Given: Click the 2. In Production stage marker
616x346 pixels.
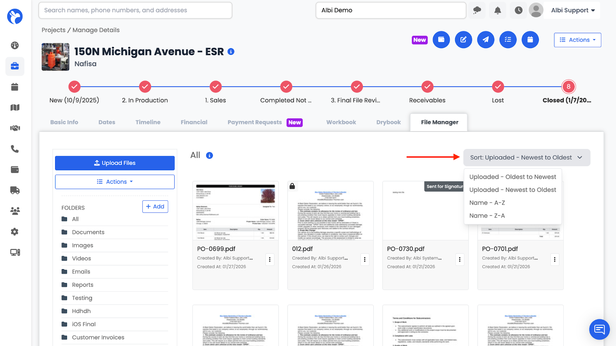Looking at the screenshot, I should (x=145, y=87).
